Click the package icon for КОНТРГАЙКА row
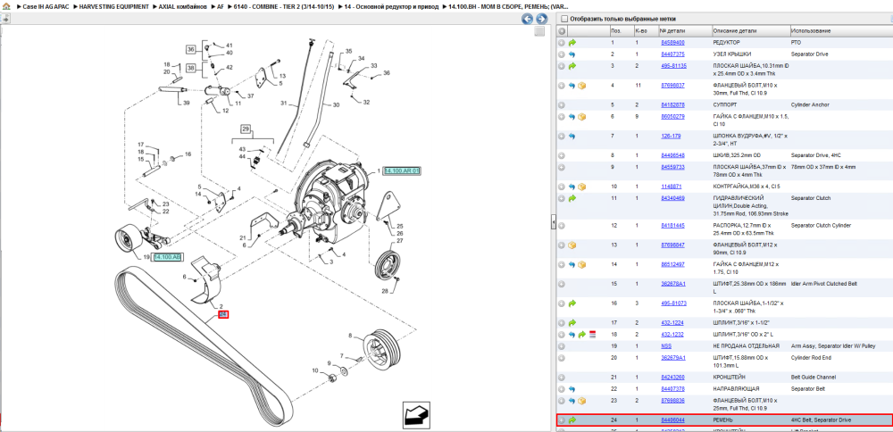This screenshot has height=432, width=893. pyautogui.click(x=582, y=187)
